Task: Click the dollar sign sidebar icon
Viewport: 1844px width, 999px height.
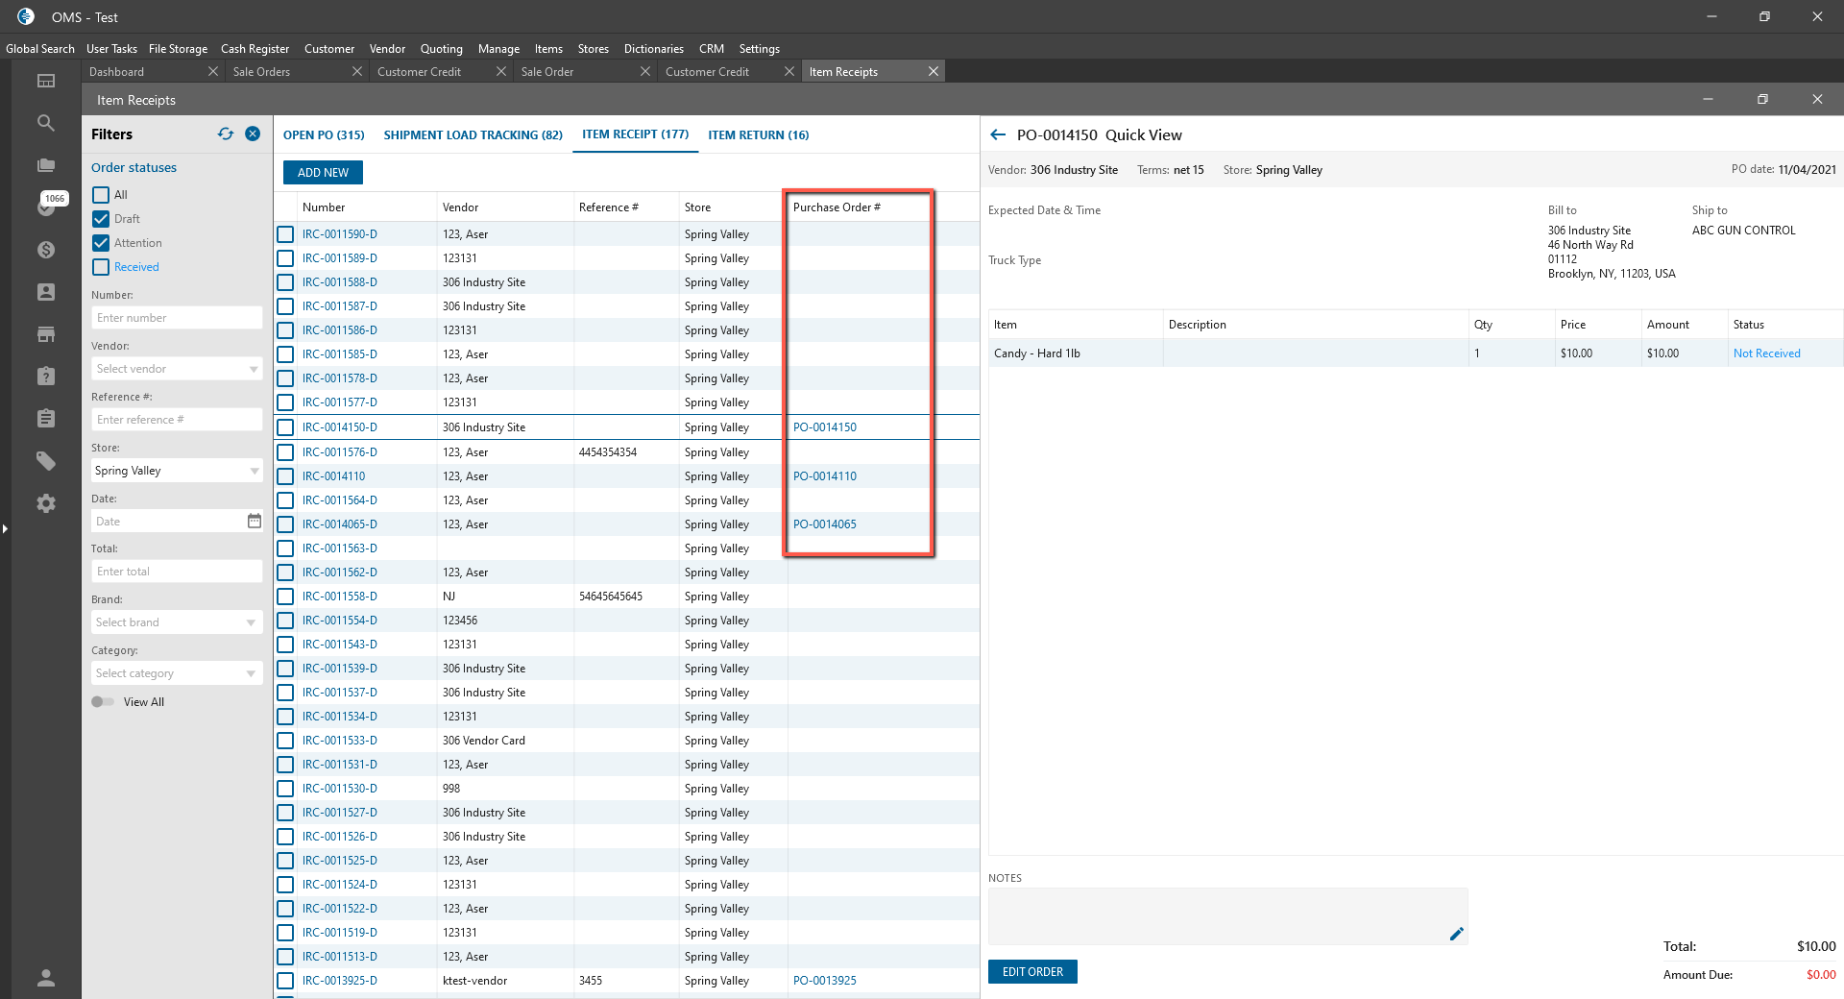Action: [x=45, y=250]
